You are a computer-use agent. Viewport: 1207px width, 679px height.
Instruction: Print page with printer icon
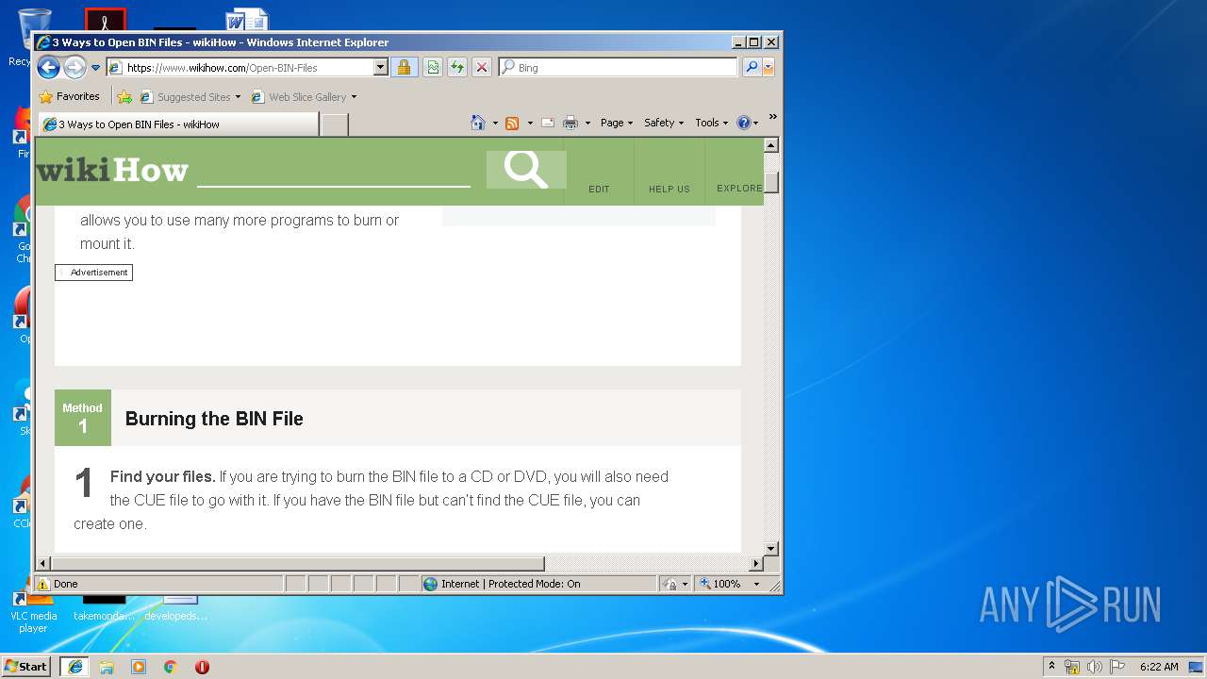(x=570, y=123)
